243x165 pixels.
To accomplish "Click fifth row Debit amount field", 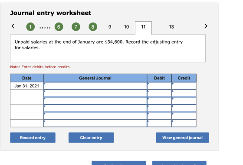I will [x=159, y=116].
